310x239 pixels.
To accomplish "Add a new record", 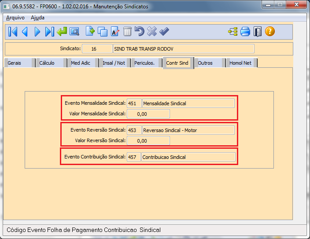I will 90,31.
